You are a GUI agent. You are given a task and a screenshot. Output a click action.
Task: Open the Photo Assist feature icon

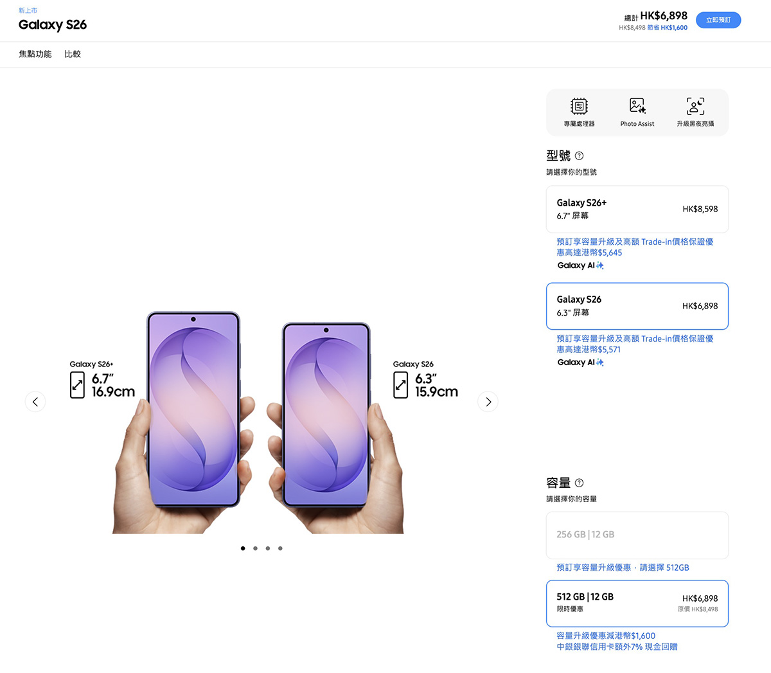[637, 106]
